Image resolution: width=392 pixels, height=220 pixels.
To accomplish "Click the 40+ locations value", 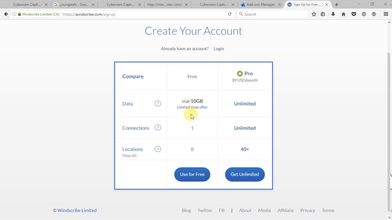I will 245,149.
